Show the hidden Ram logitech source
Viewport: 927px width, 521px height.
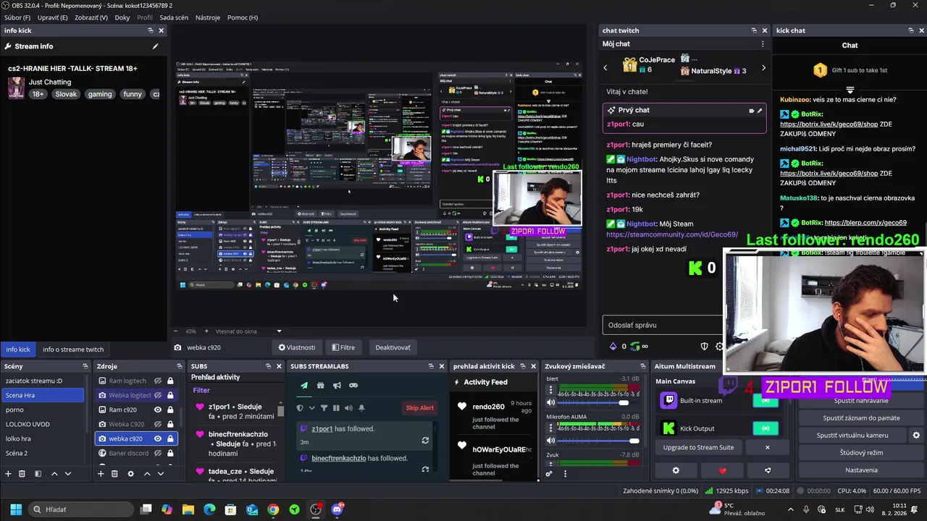click(157, 381)
